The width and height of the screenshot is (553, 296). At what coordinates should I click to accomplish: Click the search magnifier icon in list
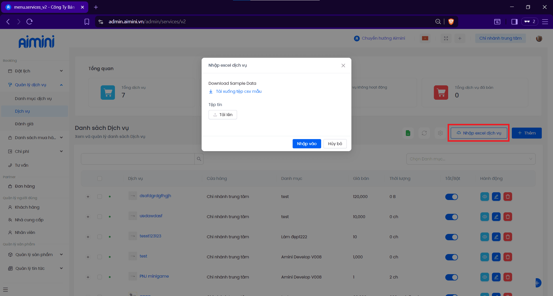coord(199,159)
